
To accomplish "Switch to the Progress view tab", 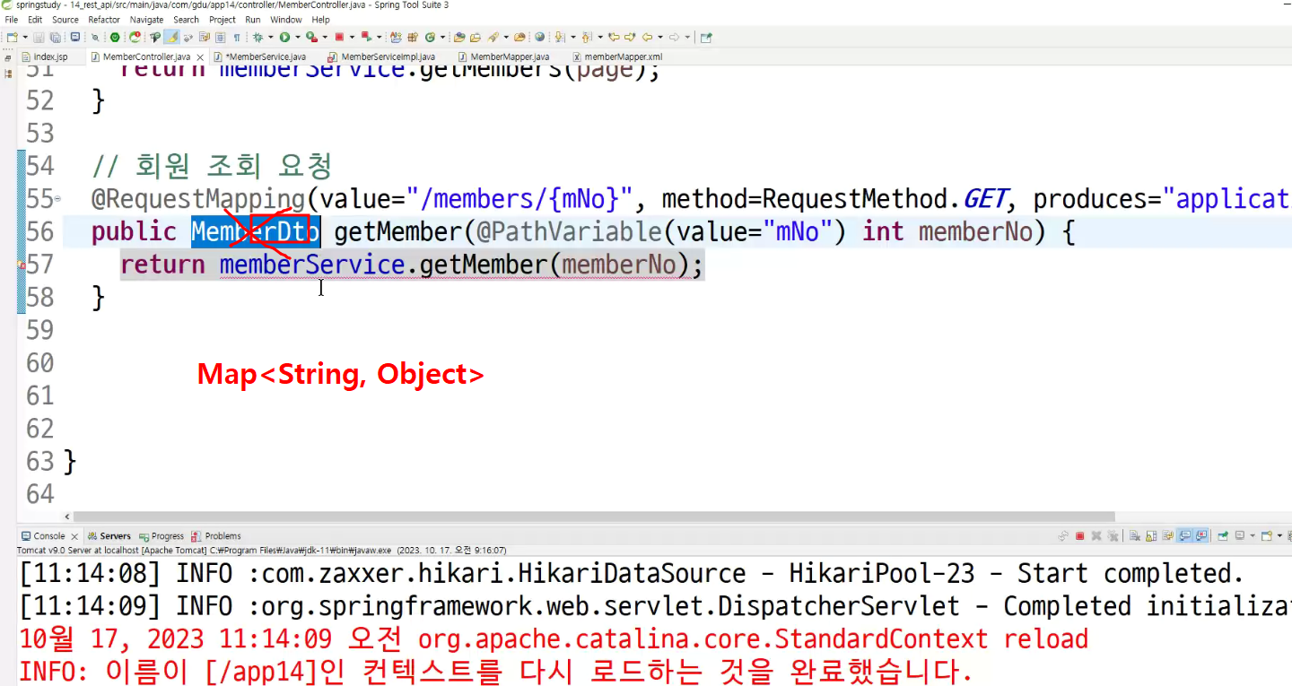I will (161, 536).
